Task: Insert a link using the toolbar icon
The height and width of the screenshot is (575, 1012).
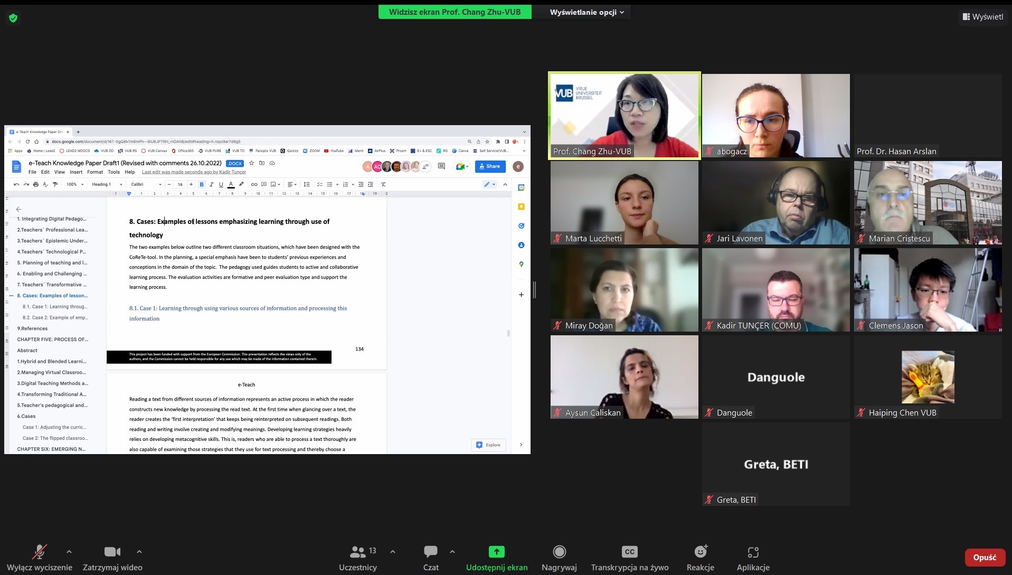Action: pyautogui.click(x=254, y=184)
